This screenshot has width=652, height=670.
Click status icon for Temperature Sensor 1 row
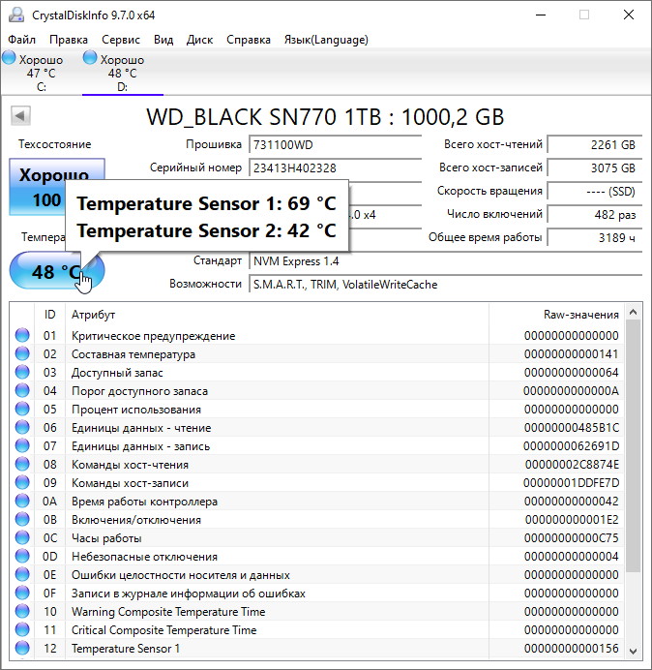(x=22, y=648)
